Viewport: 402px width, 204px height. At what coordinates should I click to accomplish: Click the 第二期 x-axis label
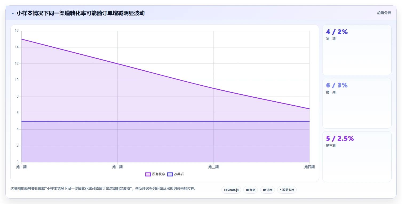(117, 167)
